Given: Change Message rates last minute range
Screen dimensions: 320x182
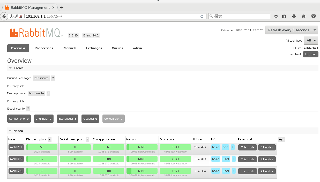Looking at the screenshot, I should click(x=37, y=93).
